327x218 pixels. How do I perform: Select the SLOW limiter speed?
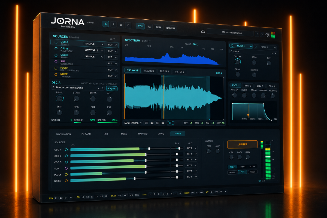(x=252, y=166)
